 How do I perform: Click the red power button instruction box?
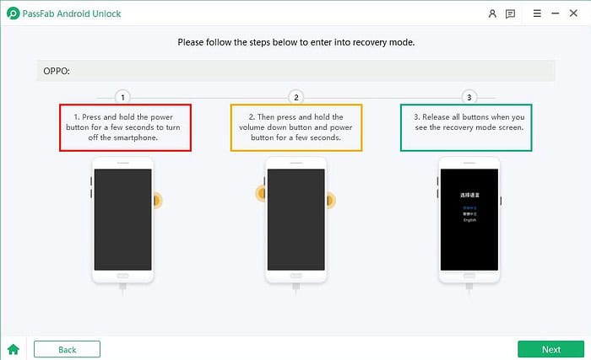125,127
